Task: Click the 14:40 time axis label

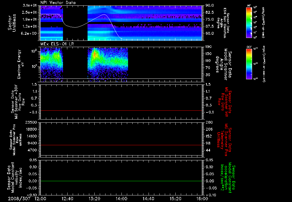Action: pos(148,199)
